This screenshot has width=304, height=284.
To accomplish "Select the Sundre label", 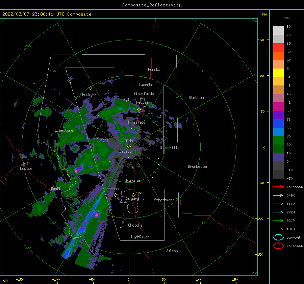I will pyautogui.click(x=102, y=140).
